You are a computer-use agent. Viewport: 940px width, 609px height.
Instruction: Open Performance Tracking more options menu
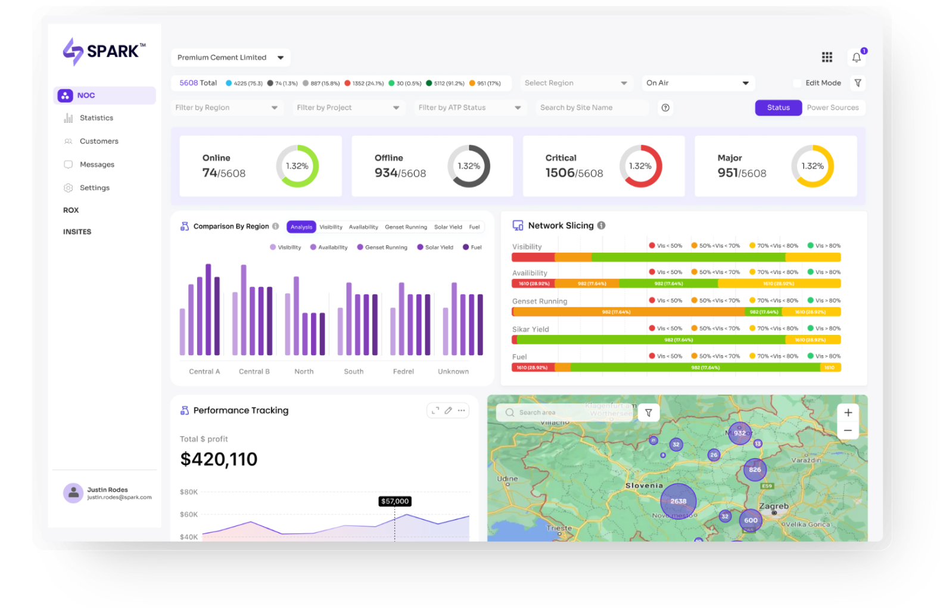(x=461, y=411)
